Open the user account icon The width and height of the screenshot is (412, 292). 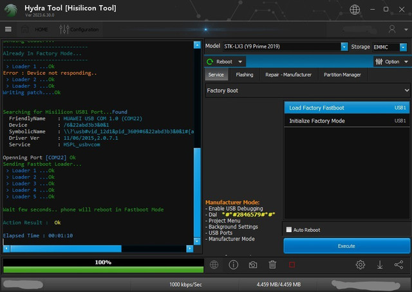392,29
